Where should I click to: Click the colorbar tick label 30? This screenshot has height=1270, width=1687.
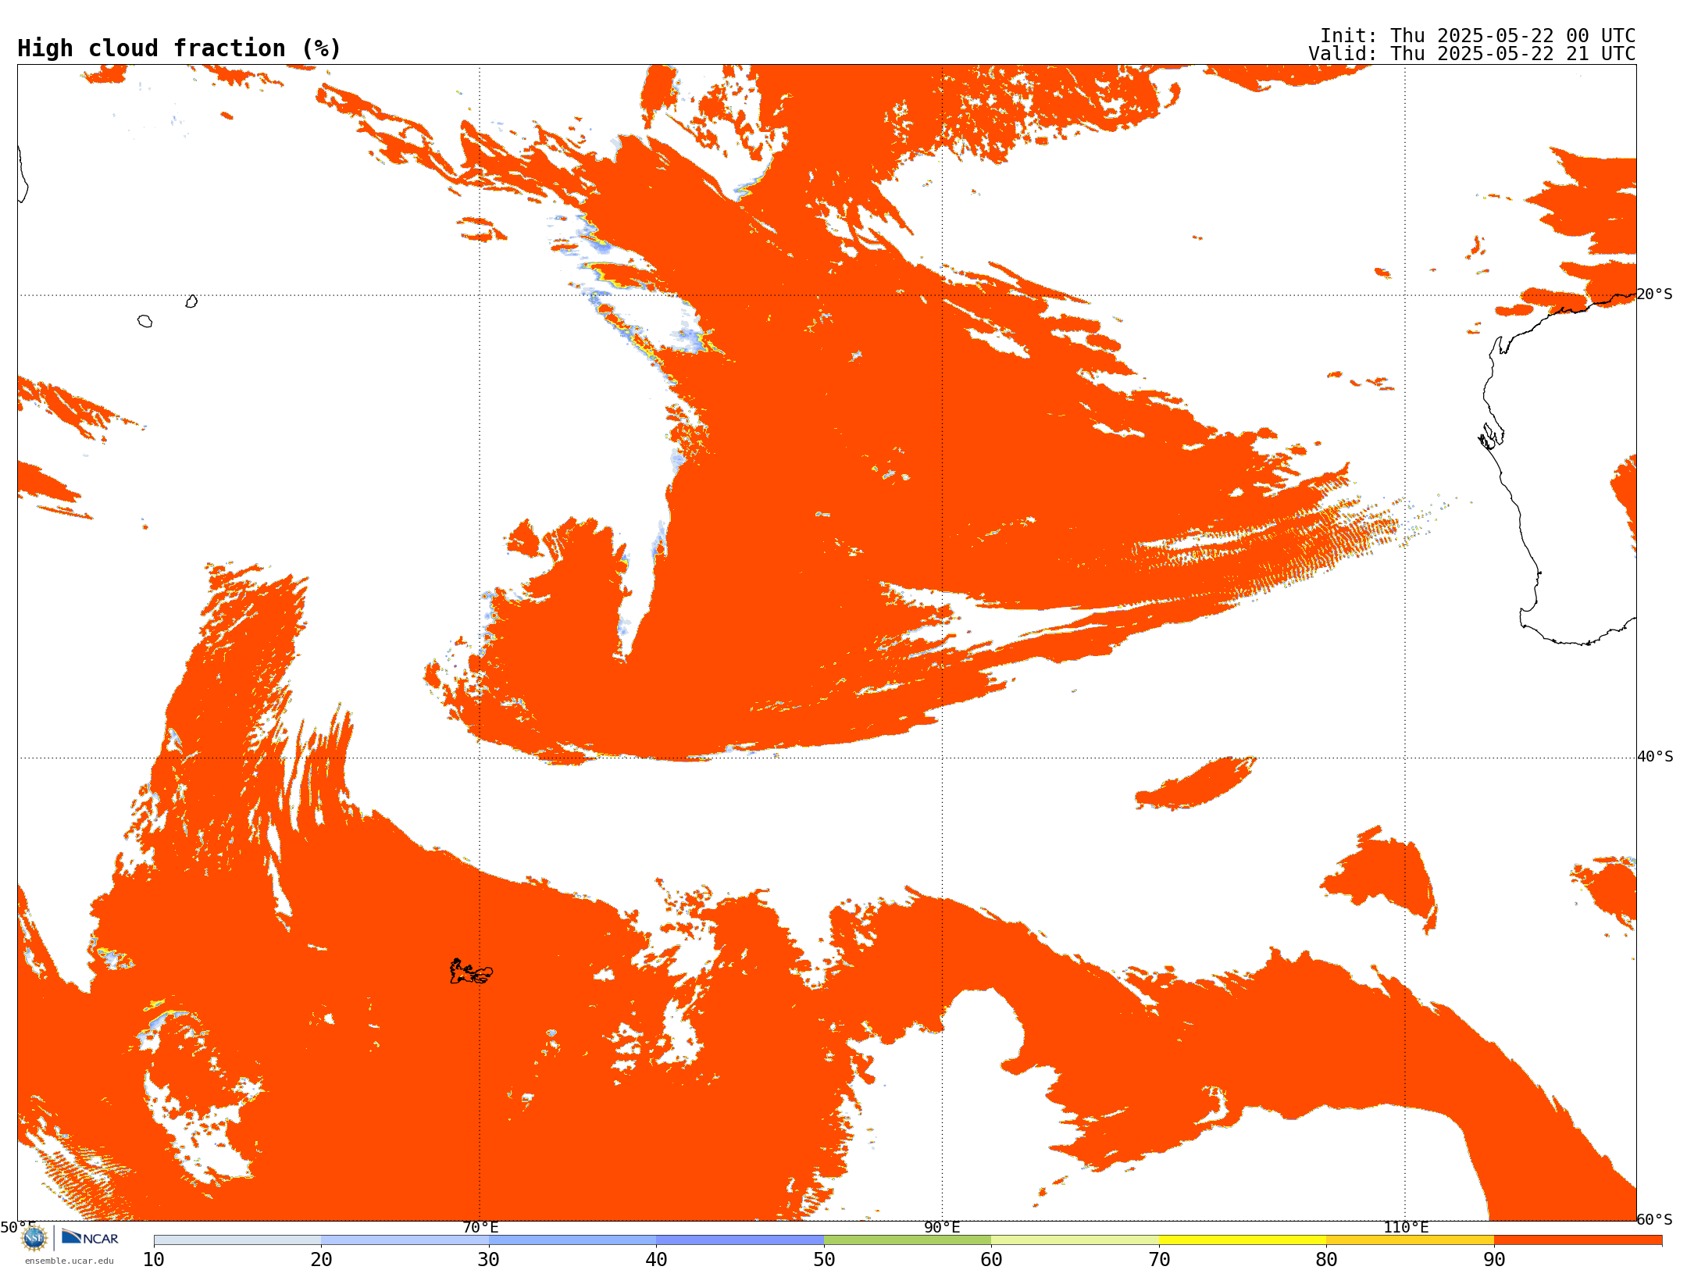489,1260
